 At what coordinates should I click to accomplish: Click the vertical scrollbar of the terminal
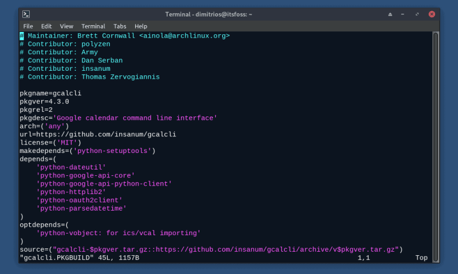point(435,143)
